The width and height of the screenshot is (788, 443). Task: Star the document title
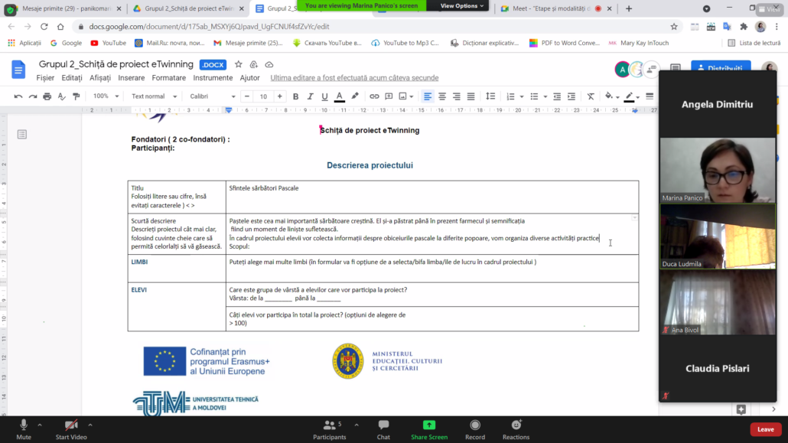pyautogui.click(x=239, y=64)
